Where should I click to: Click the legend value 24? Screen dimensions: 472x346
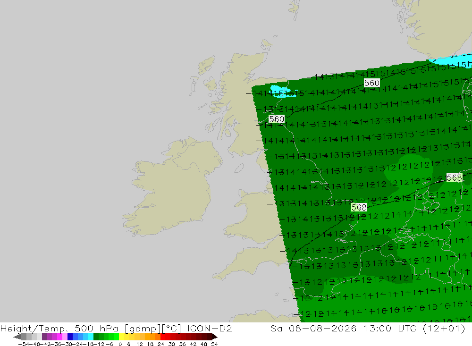(161, 344)
